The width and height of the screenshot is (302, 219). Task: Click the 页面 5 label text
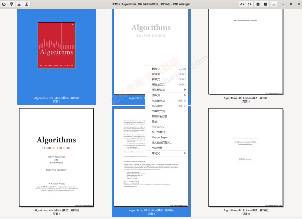(x=151, y=214)
